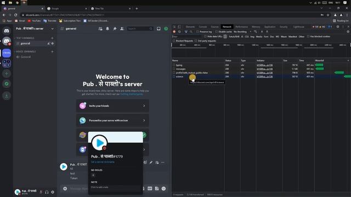The height and width of the screenshot is (197, 351).
Task: Open the sticker picker icon
Action: [157, 188]
